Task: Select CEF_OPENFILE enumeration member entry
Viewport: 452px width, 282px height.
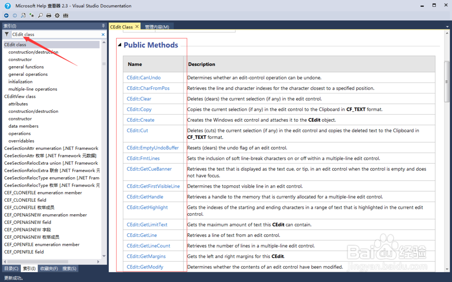Action: point(42,245)
